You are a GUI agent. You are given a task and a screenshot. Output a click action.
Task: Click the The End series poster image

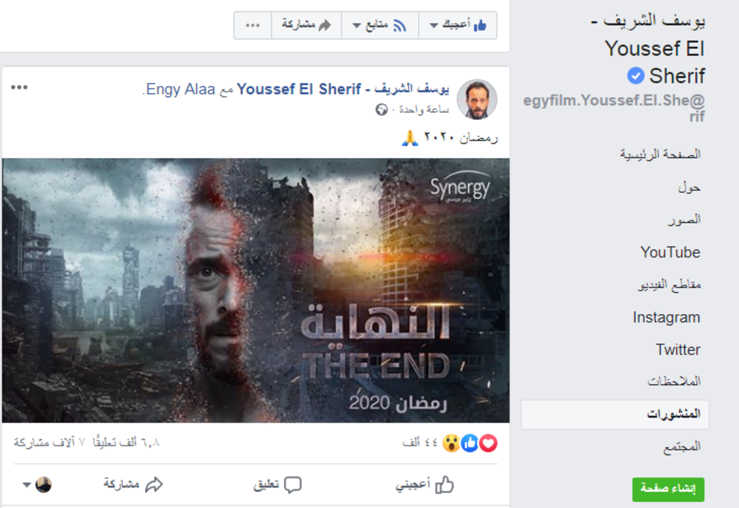256,290
